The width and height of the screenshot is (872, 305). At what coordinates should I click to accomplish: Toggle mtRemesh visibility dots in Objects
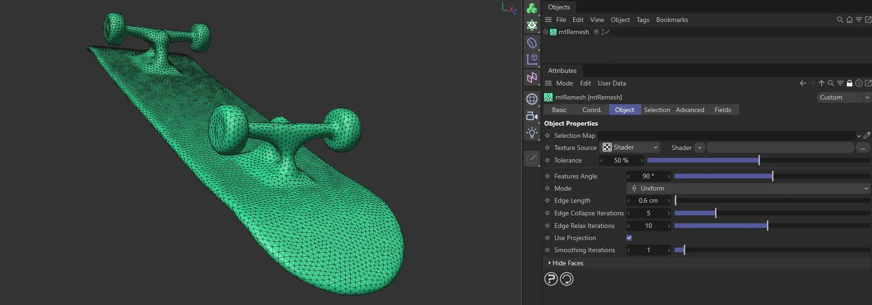[x=603, y=32]
